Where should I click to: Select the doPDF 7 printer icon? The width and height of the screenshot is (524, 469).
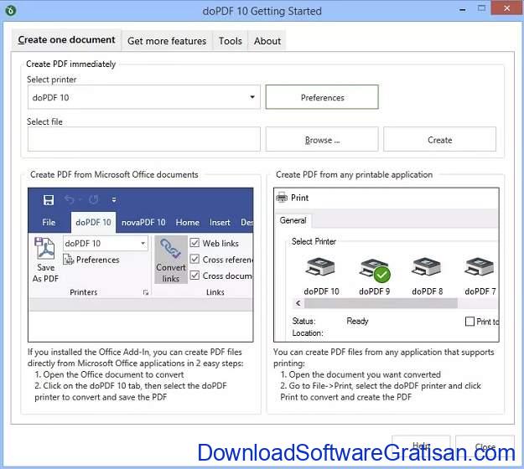click(480, 267)
